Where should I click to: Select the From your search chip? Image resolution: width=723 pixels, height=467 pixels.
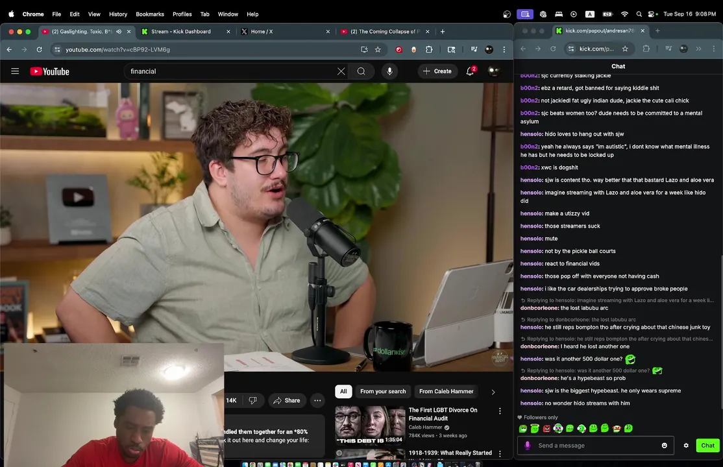(383, 391)
